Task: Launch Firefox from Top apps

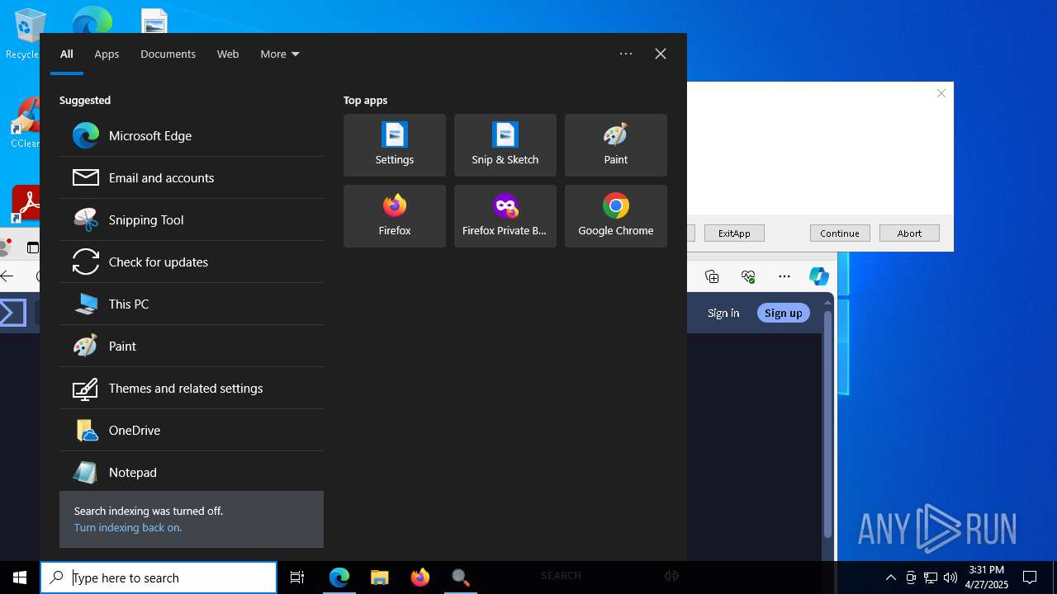Action: [395, 216]
